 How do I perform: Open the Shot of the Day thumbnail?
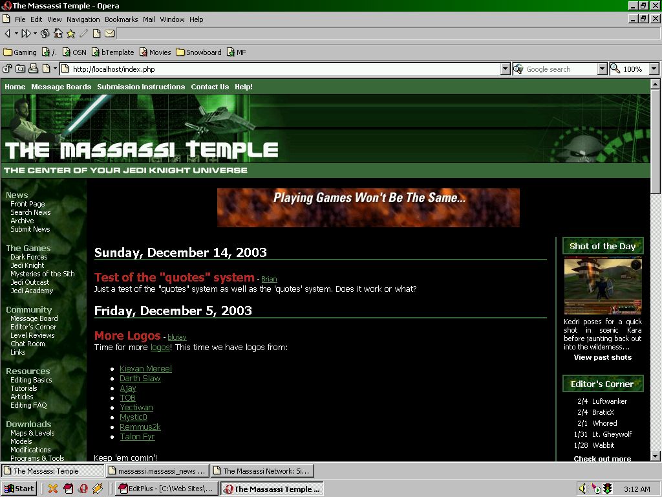pos(603,285)
